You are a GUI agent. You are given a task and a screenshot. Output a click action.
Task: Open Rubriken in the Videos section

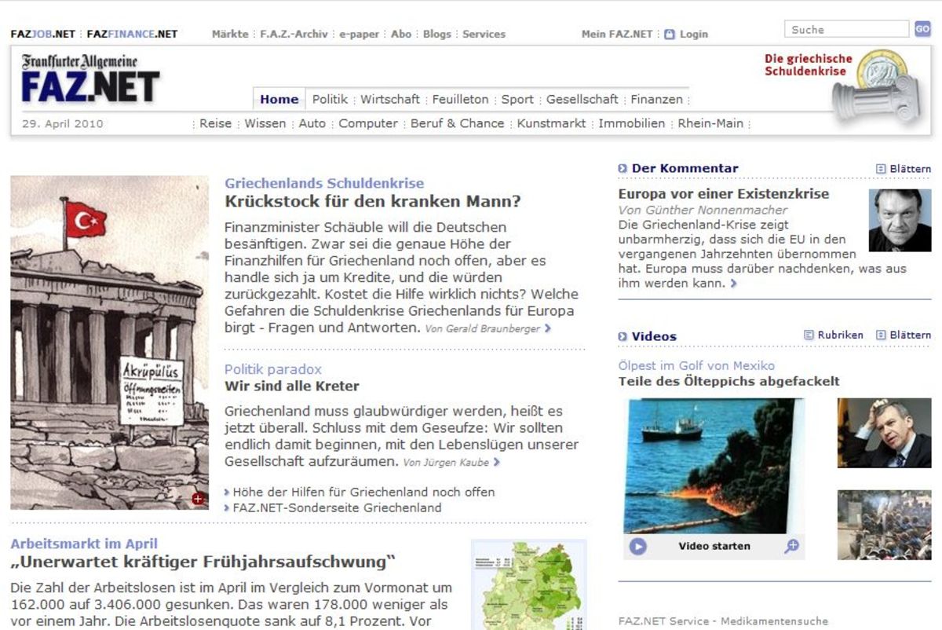click(x=834, y=335)
